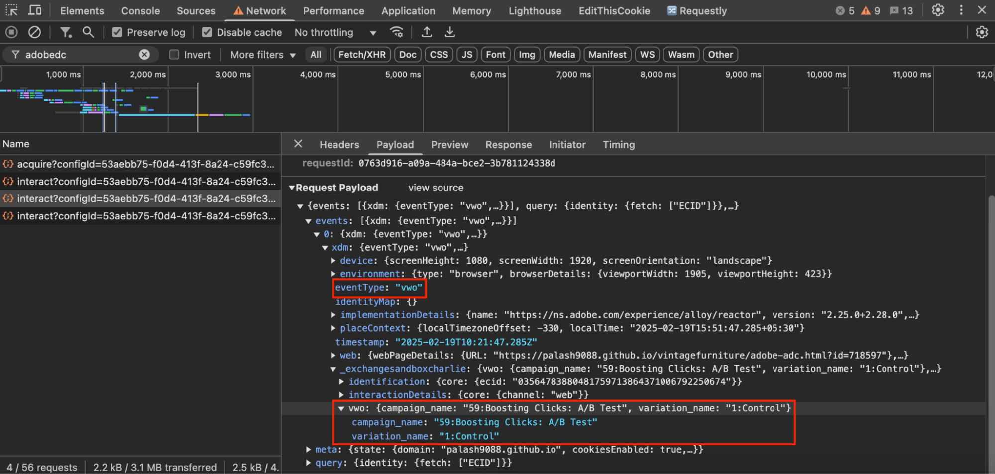The image size is (995, 474).
Task: Open DevTools settings gear
Action: tap(938, 10)
